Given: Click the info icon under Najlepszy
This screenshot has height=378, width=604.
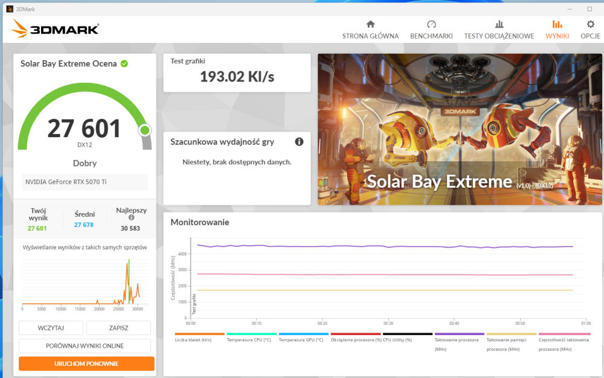Looking at the screenshot, I should pyautogui.click(x=131, y=217).
